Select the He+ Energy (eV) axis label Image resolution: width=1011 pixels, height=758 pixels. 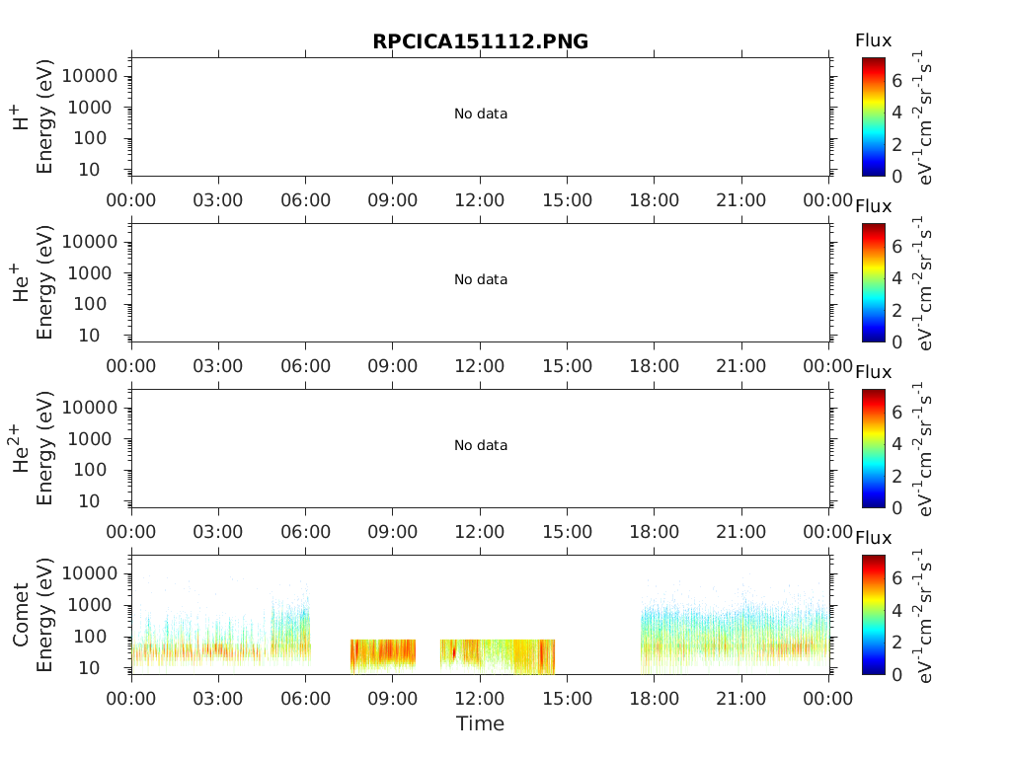43,282
